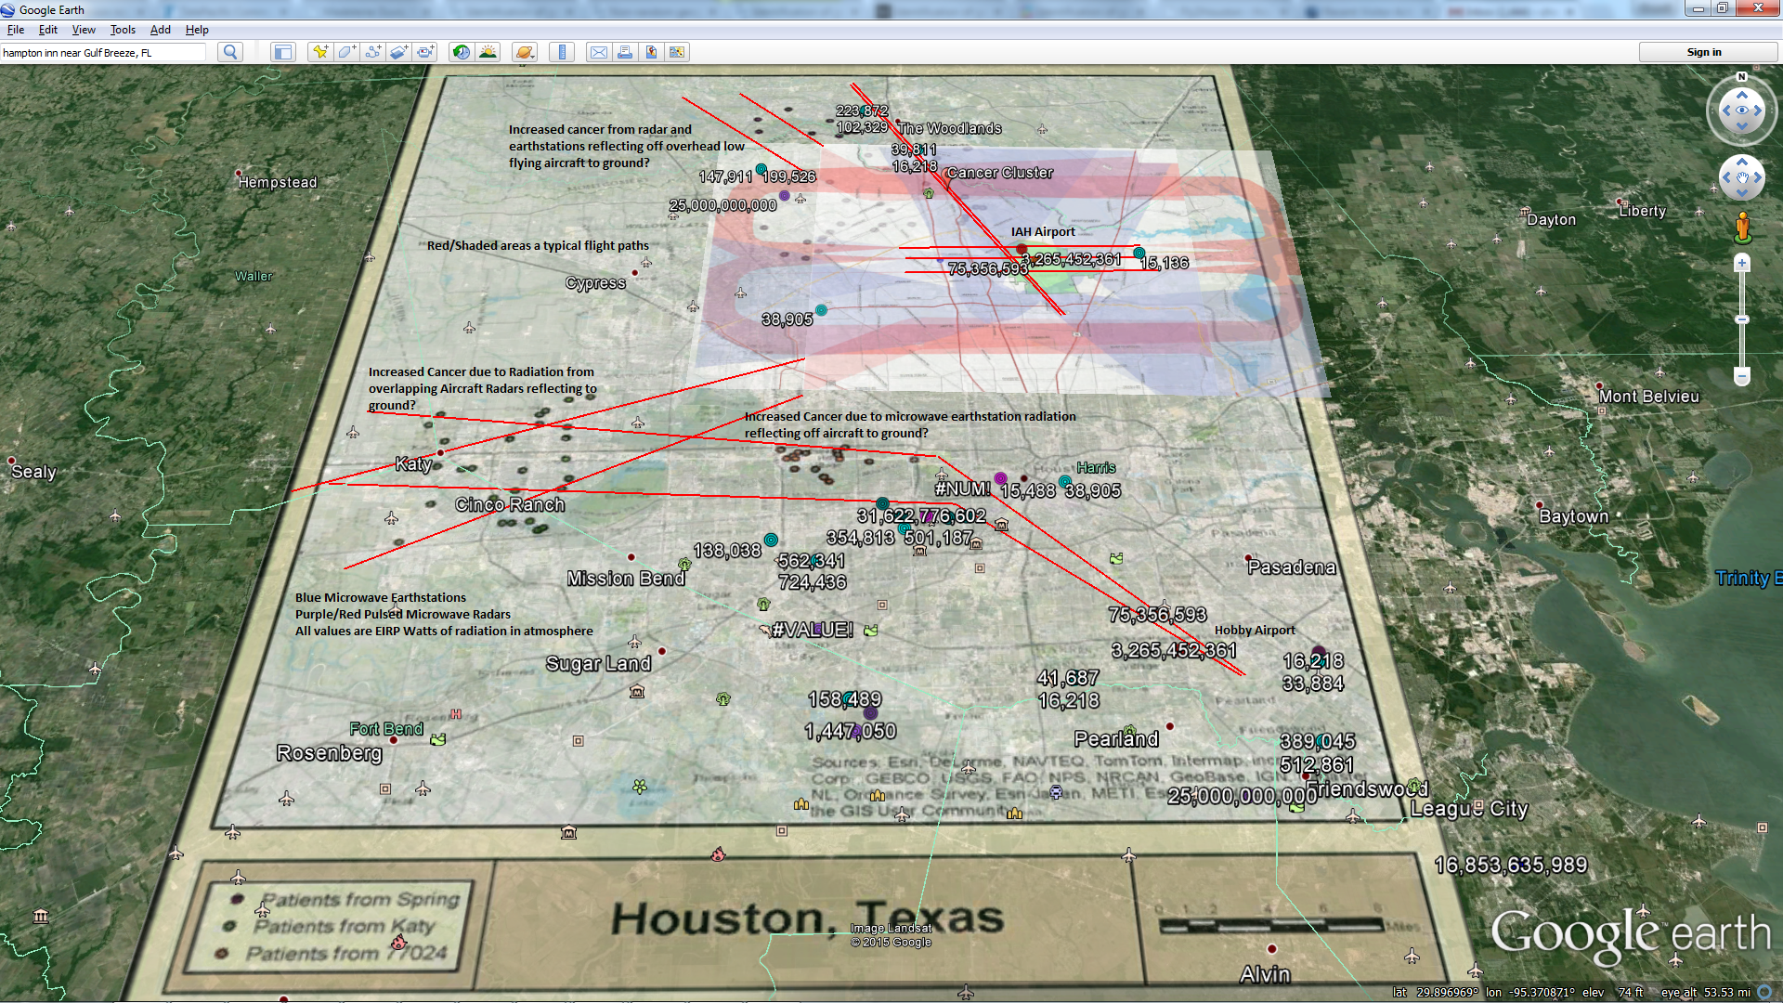Open the planet switcher dropdown
Viewport: 1783px width, 1003px height.
(x=525, y=52)
